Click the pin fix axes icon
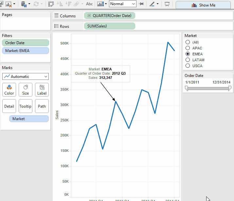 click(141, 4)
